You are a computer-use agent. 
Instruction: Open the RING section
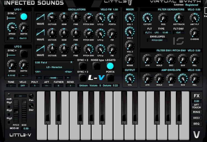197,112
